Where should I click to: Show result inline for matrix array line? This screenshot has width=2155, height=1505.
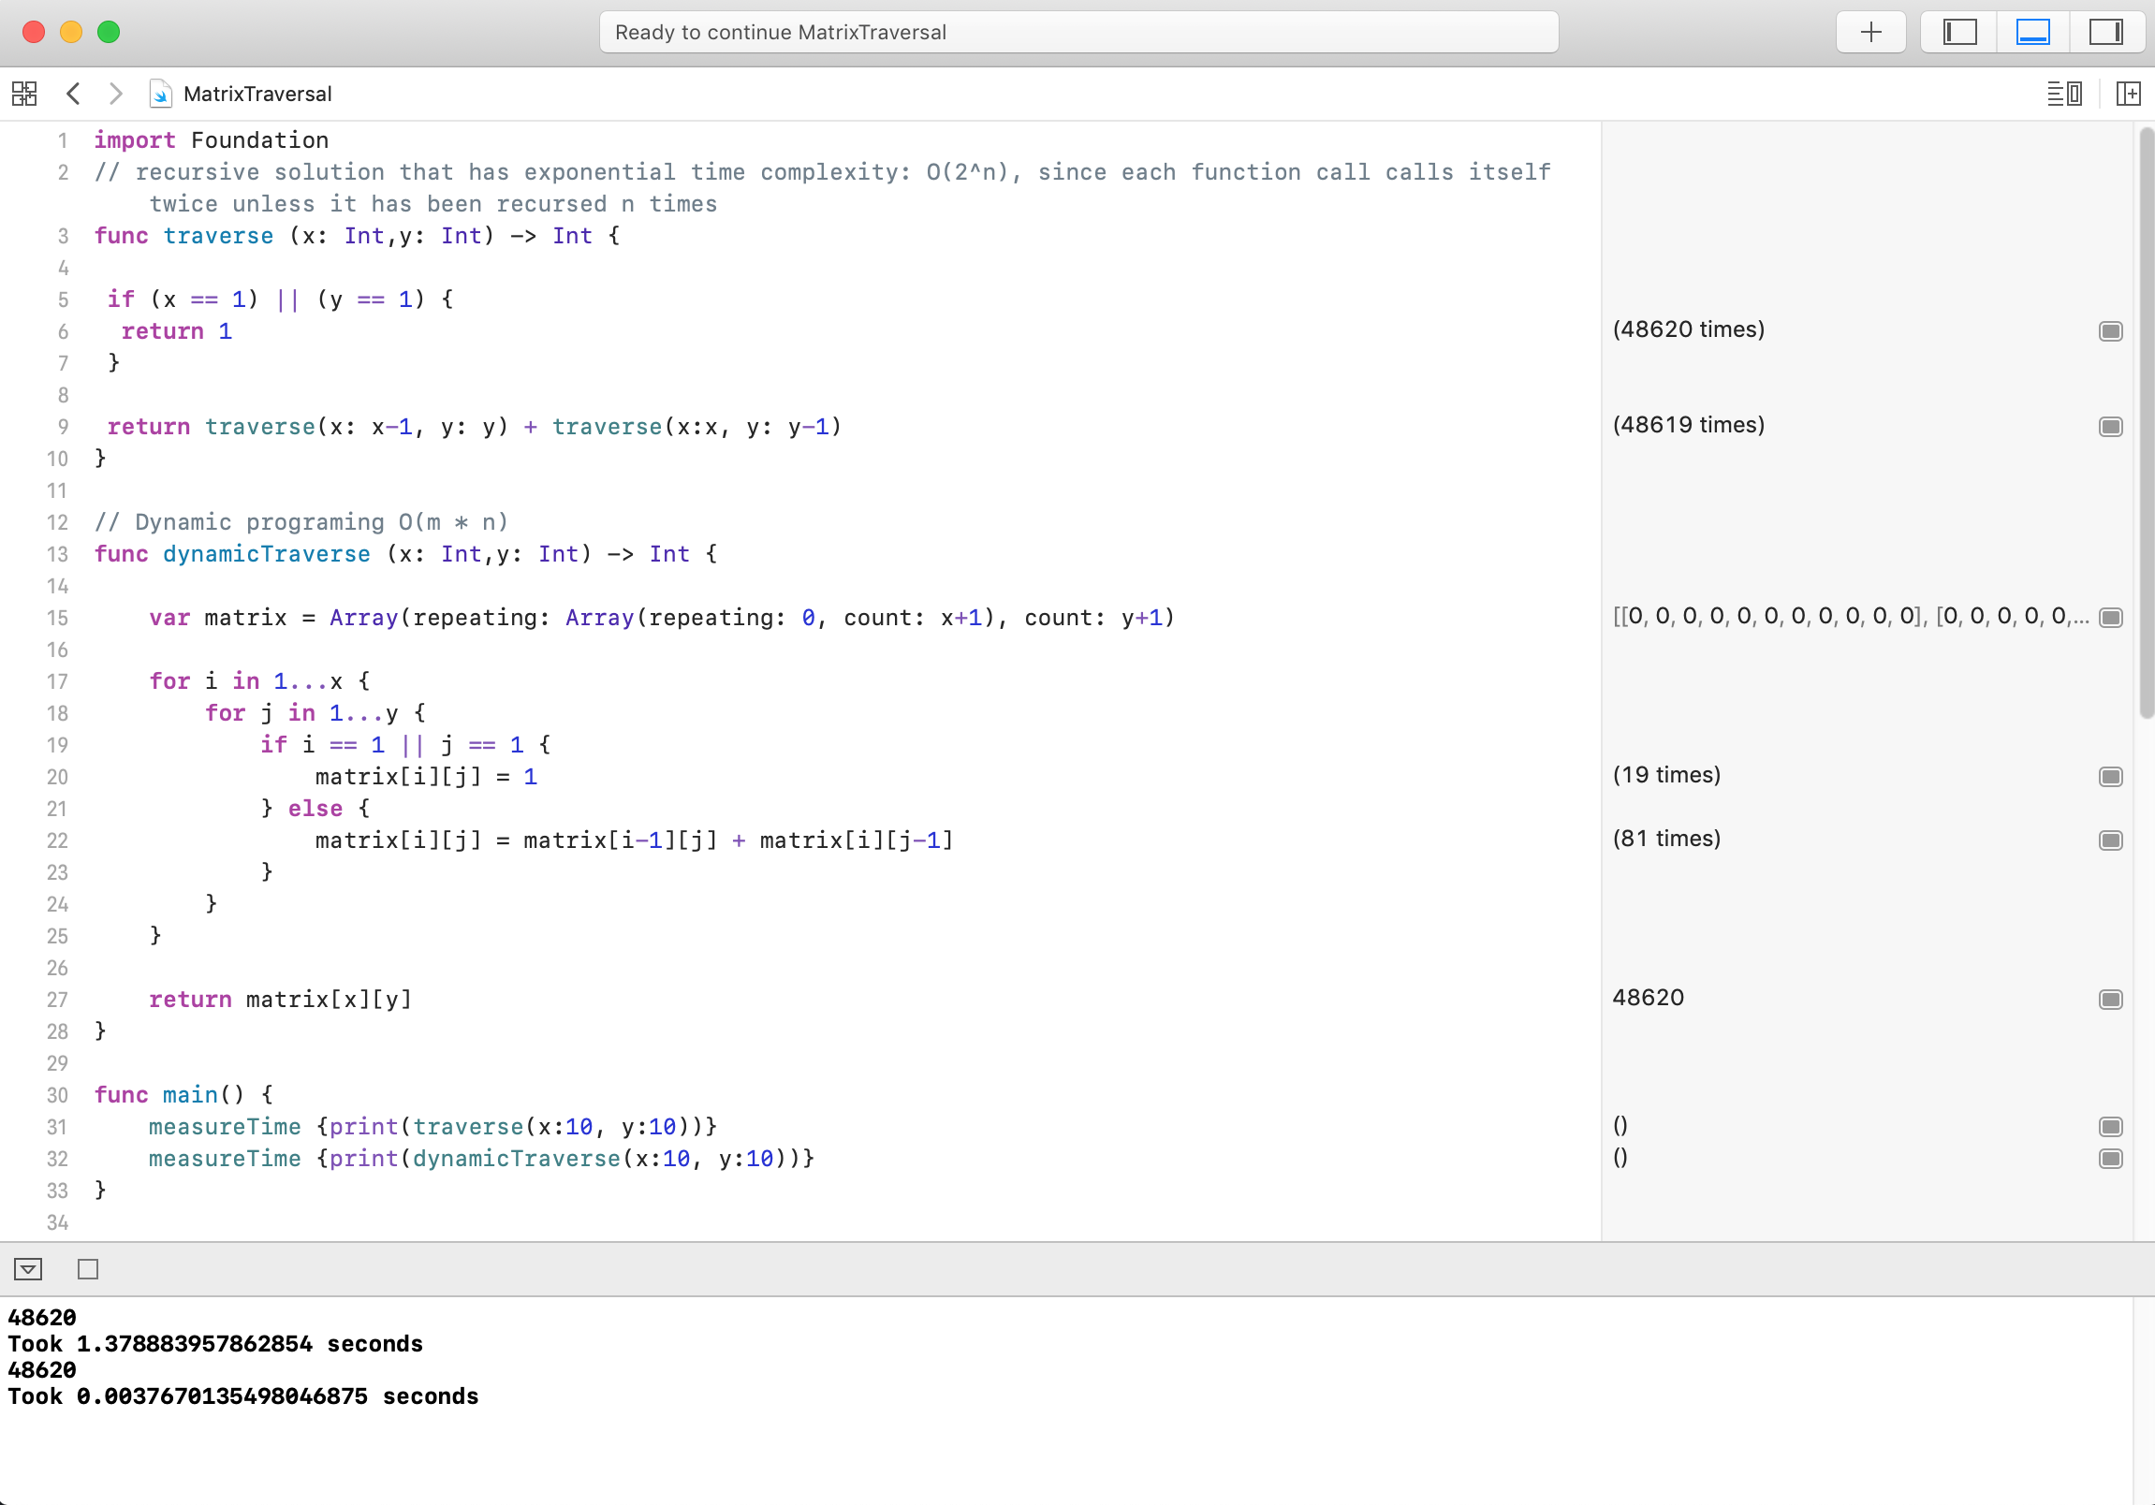[x=2110, y=618]
